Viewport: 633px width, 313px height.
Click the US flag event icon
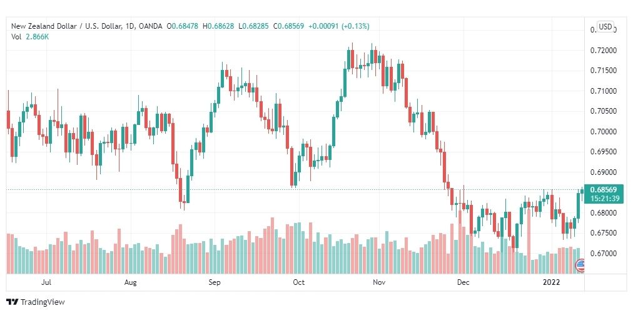pos(580,265)
